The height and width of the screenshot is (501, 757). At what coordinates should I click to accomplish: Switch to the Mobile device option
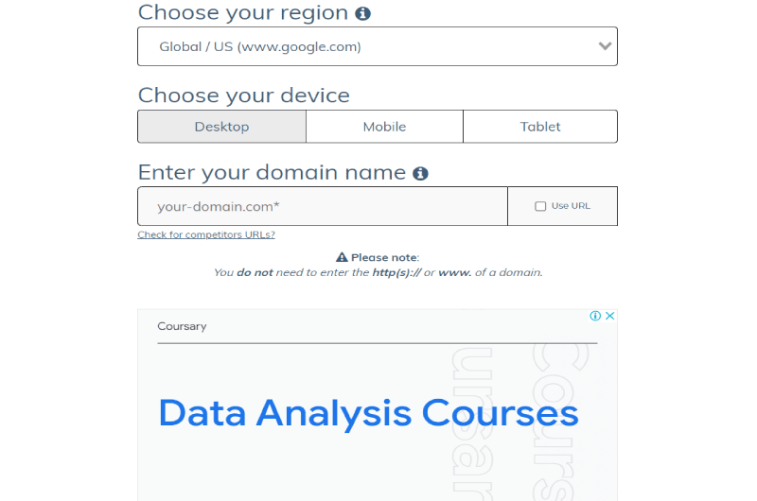click(x=384, y=127)
